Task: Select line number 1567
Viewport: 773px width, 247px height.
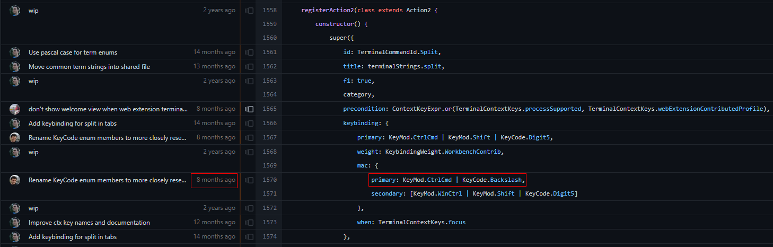Action: click(270, 137)
